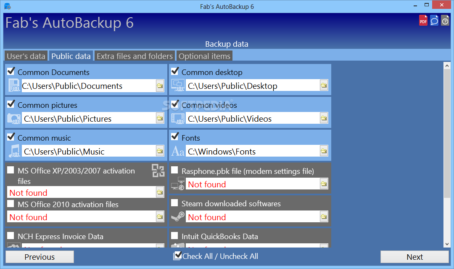Check Steam downloaded softwares checkbox
The width and height of the screenshot is (454, 269).
[x=174, y=202]
